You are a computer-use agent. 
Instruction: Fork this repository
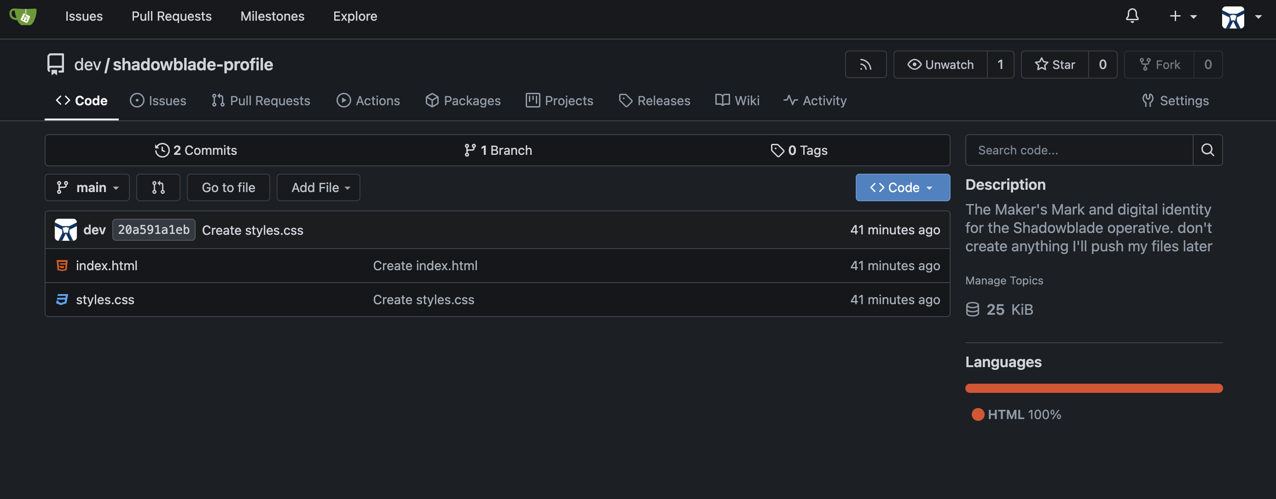tap(1159, 64)
